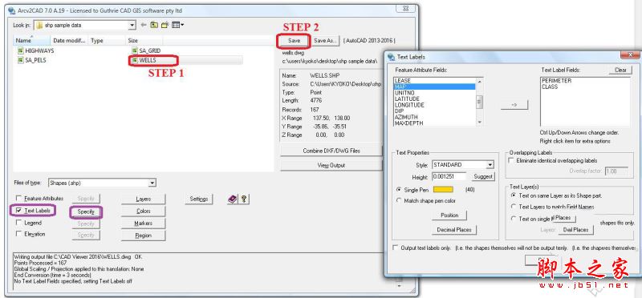Click the Decimal Places button under Position
Image resolution: width=642 pixels, height=298 pixels.
(x=454, y=230)
